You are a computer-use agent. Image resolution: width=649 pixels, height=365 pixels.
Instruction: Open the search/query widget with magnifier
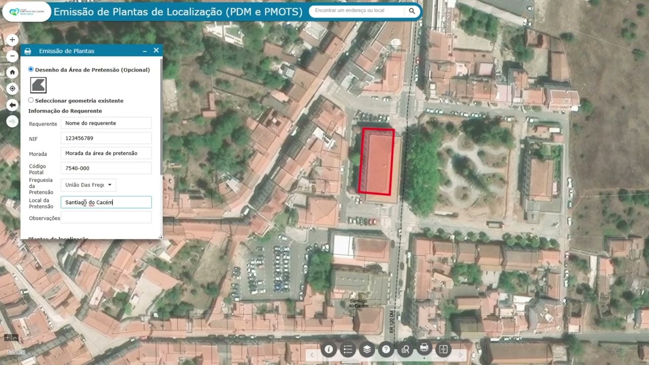[405, 349]
